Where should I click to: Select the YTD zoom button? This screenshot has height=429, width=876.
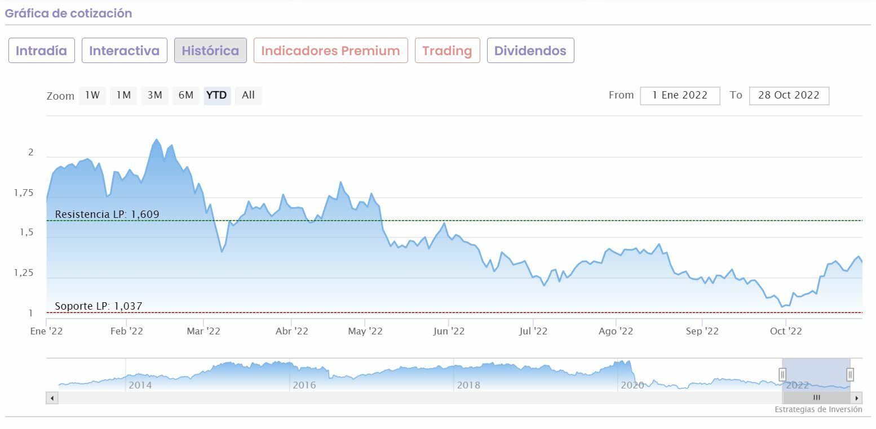pos(216,95)
